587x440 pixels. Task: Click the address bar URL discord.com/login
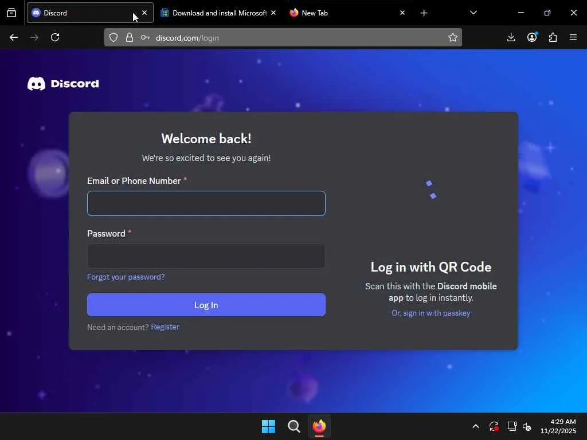pyautogui.click(x=187, y=38)
